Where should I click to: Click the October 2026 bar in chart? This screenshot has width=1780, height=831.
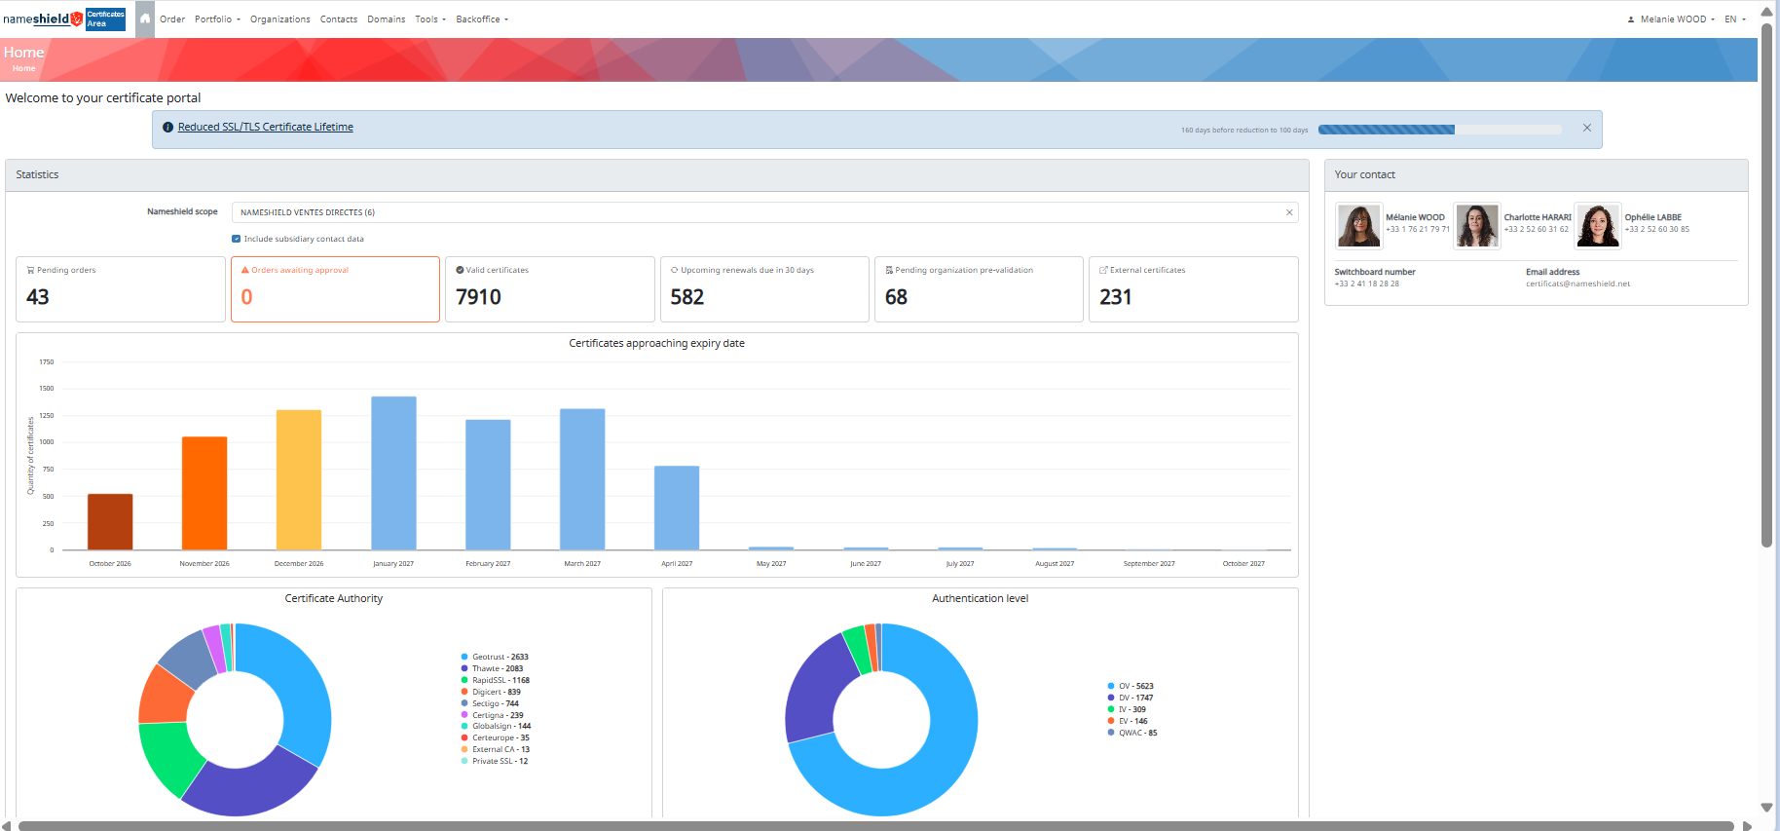coord(110,522)
